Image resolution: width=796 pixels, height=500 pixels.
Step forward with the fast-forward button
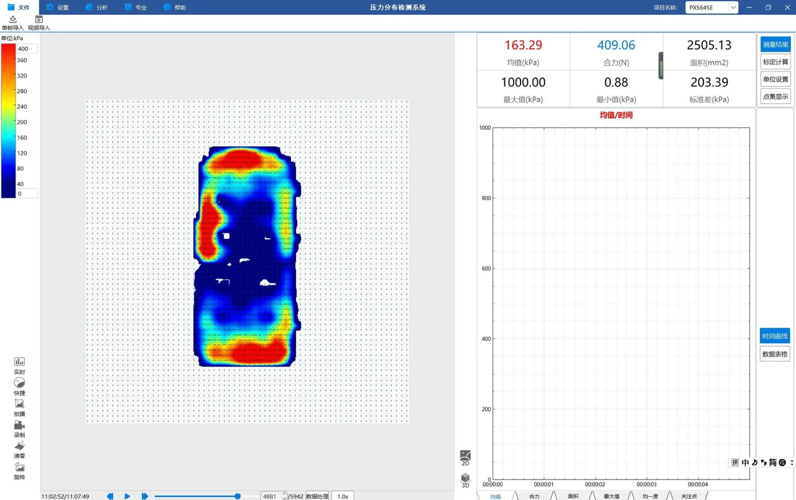tap(145, 496)
